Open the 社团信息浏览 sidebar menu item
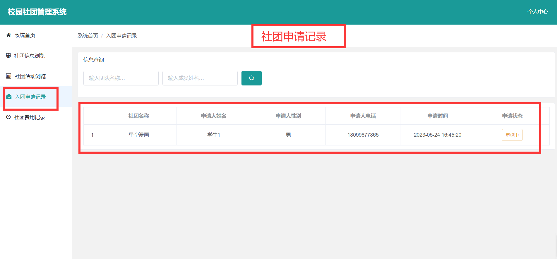The height and width of the screenshot is (259, 557). 36,56
